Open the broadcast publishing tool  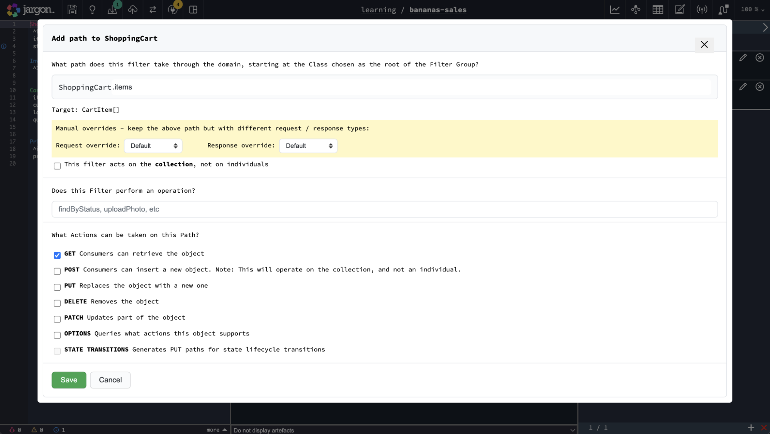pyautogui.click(x=702, y=10)
